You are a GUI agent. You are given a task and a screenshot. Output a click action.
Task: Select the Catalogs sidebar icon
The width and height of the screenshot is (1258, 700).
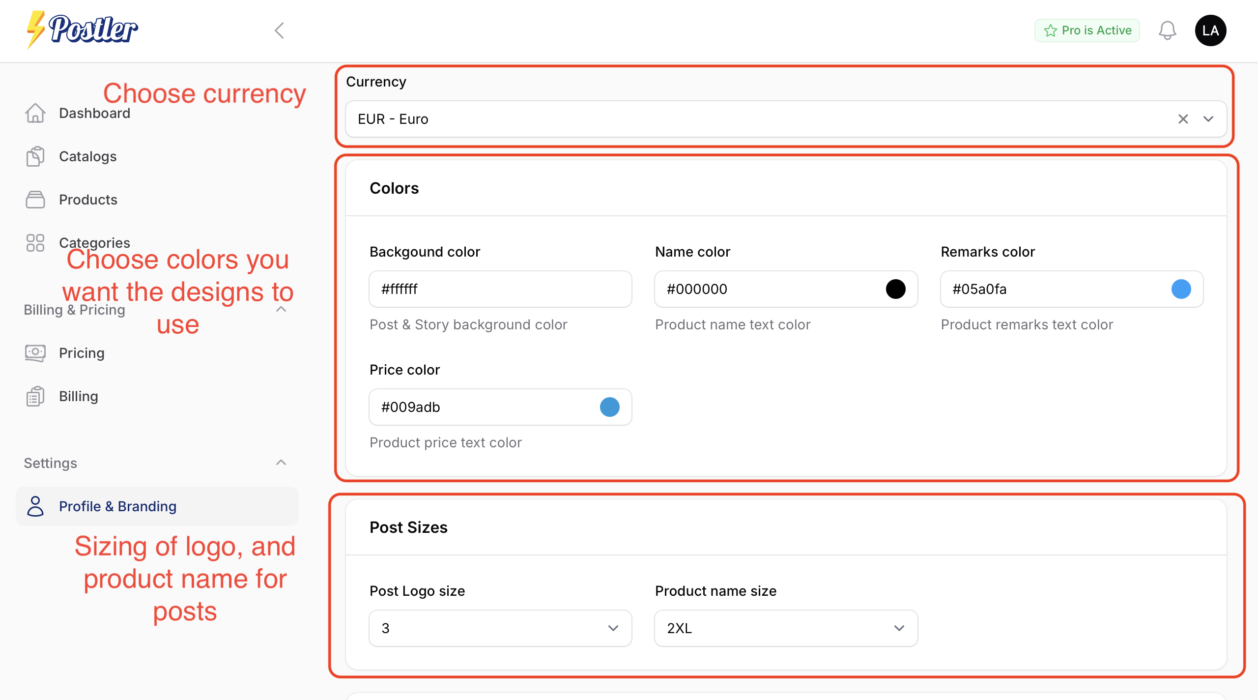(x=35, y=156)
